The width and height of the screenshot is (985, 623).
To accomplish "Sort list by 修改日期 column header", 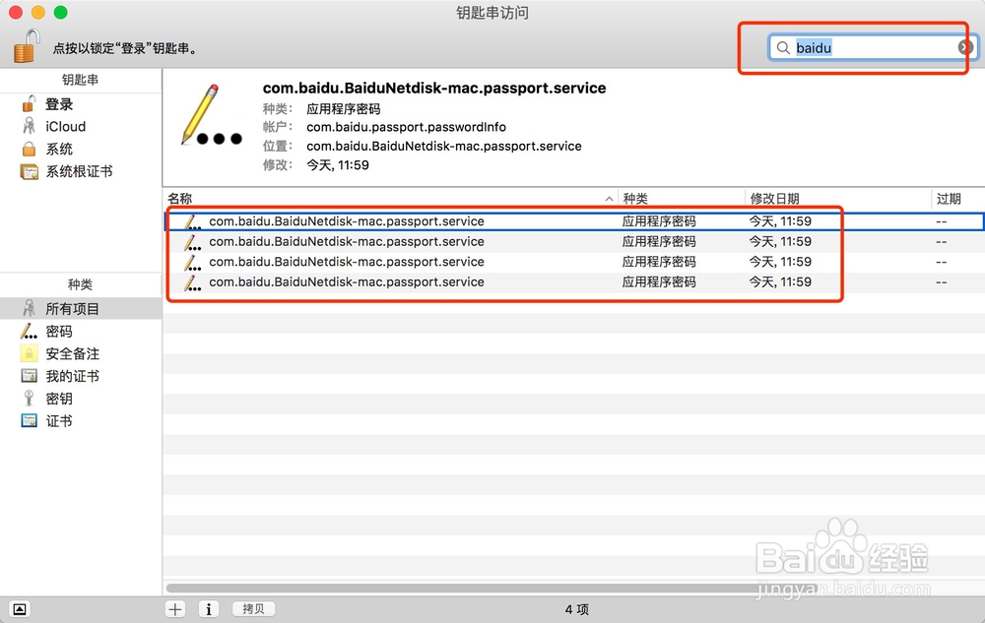I will click(836, 198).
